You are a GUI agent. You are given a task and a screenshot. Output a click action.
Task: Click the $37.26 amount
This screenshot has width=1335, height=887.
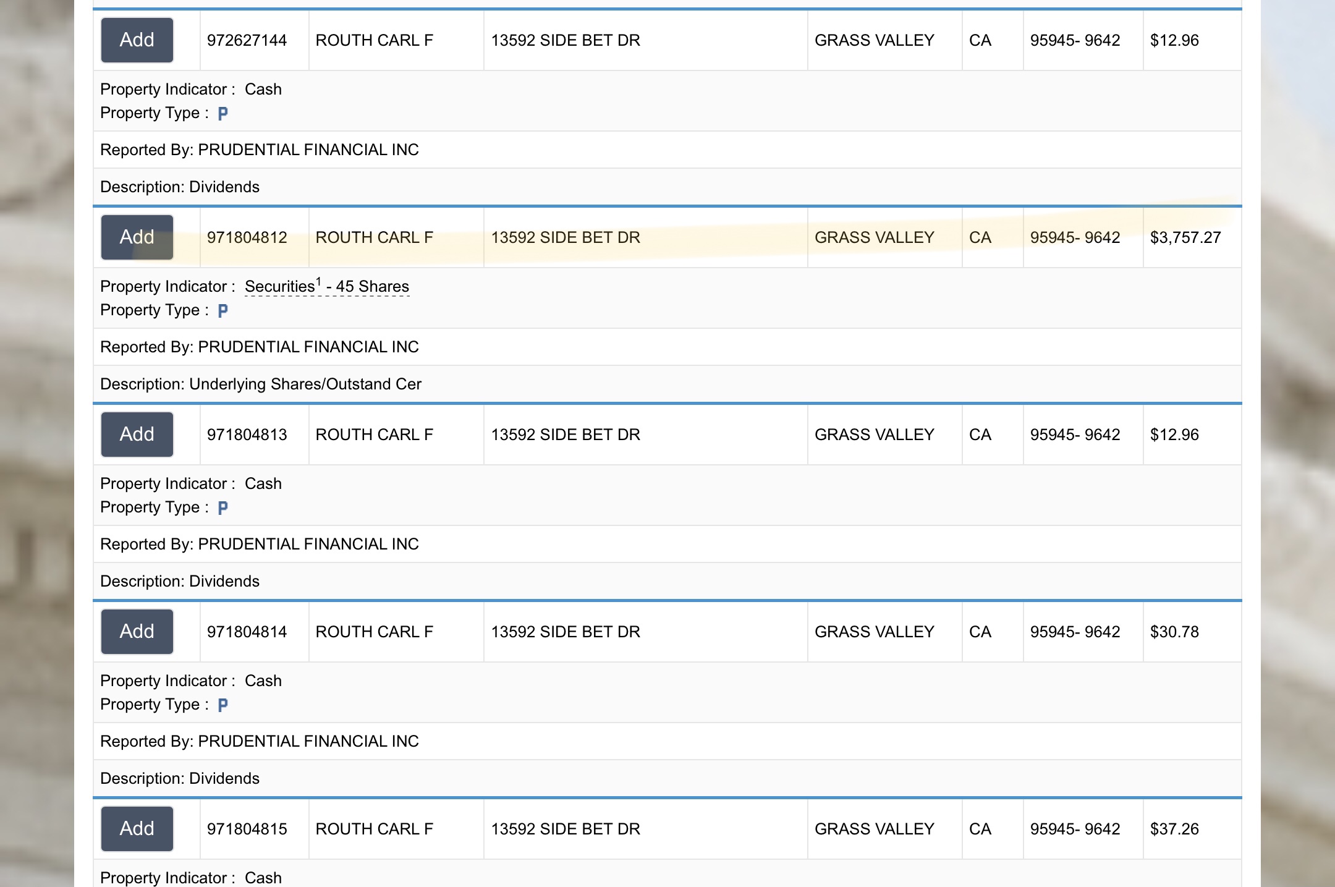pos(1174,829)
